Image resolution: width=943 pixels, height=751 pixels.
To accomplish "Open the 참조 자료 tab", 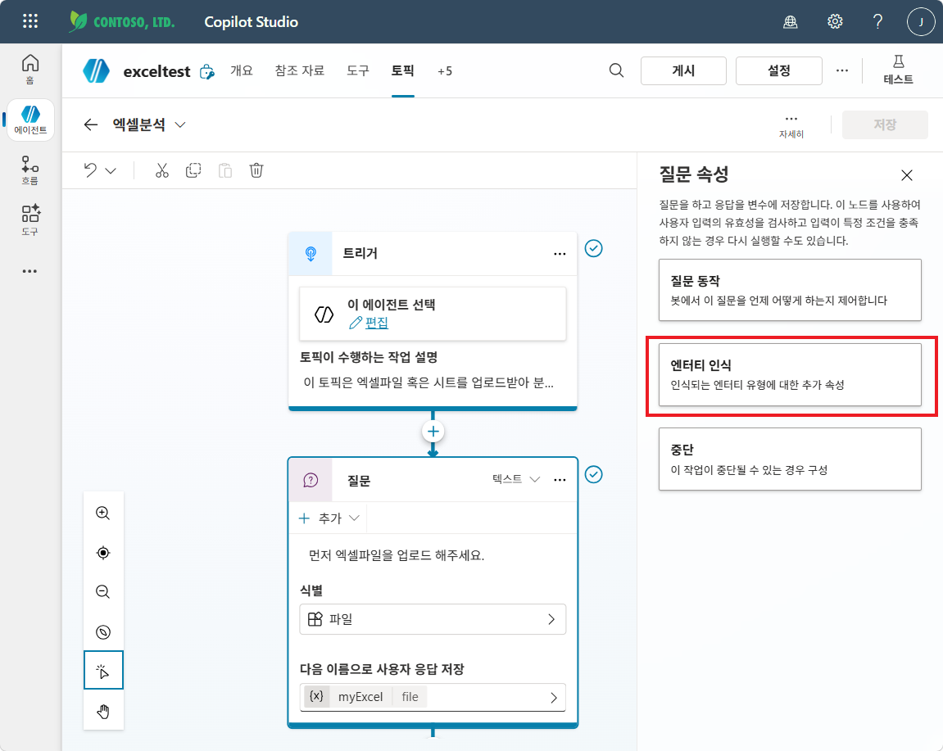I will pyautogui.click(x=300, y=70).
